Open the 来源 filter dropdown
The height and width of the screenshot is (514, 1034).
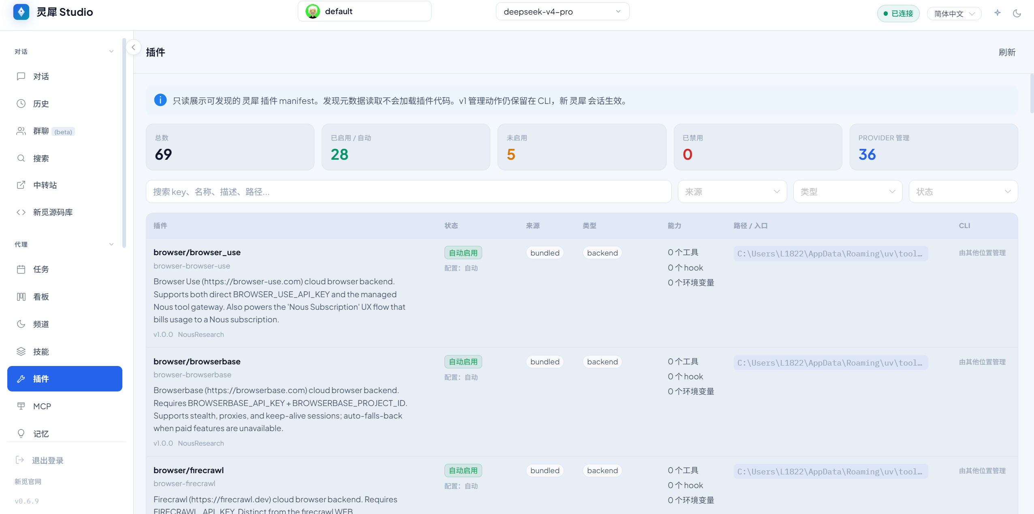732,192
